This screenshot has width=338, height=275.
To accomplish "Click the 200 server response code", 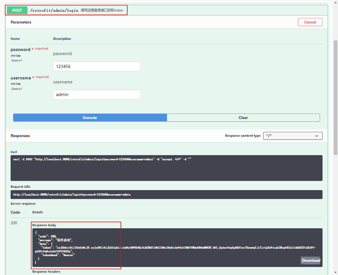I will pyautogui.click(x=14, y=223).
